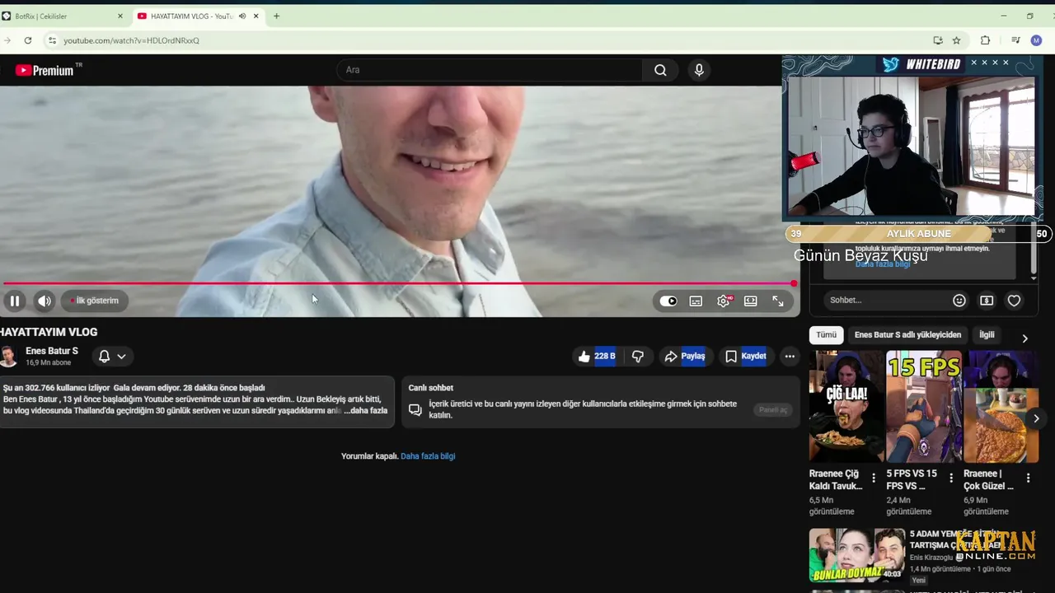Click the '16,9 Mn abone' subscriber count

tap(49, 362)
